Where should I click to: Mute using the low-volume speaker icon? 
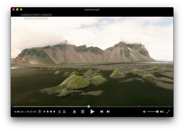click(x=144, y=112)
